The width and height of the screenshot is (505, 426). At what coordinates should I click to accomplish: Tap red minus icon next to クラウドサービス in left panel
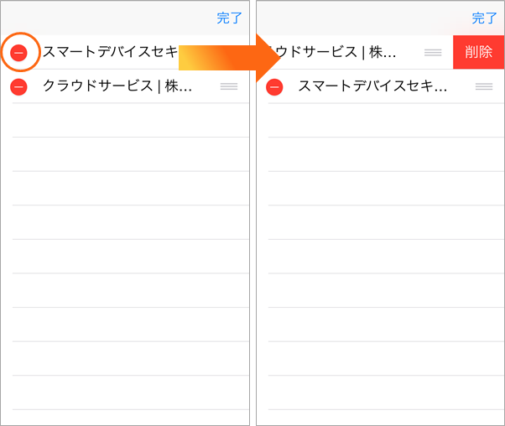tap(18, 87)
